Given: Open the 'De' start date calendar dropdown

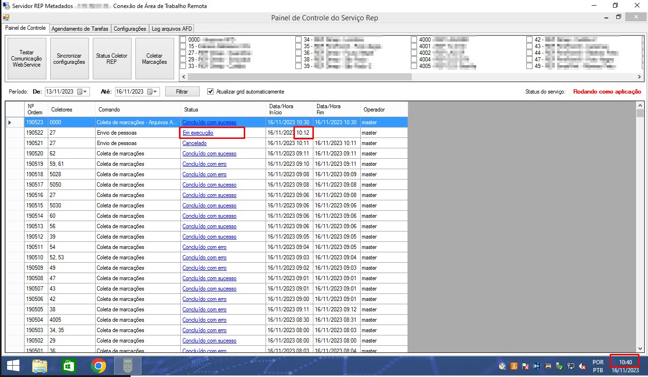Looking at the screenshot, I should click(x=82, y=92).
